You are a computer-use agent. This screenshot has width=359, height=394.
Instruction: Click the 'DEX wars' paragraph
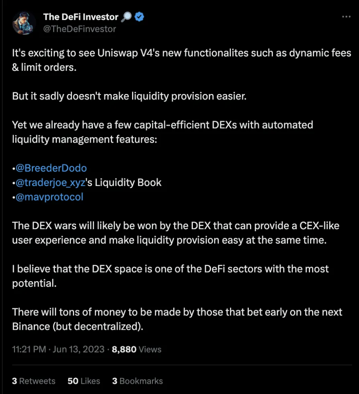175,233
